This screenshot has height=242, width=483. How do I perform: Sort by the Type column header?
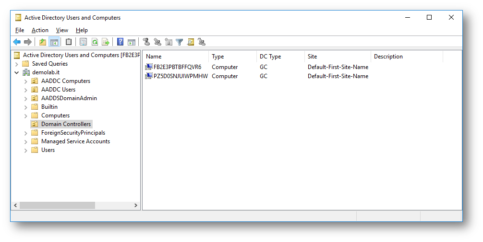232,57
